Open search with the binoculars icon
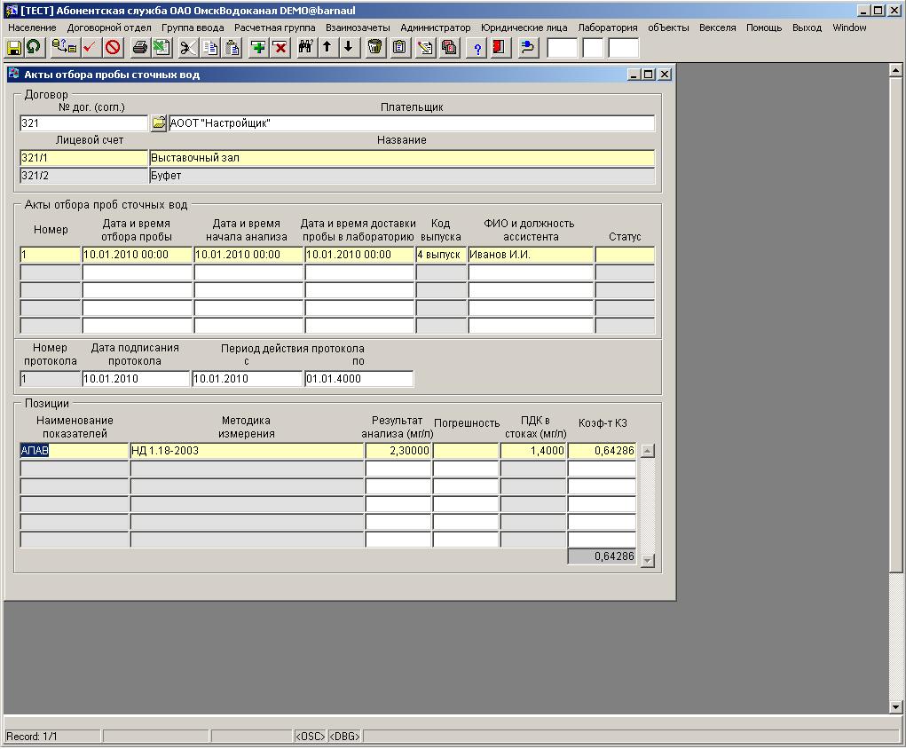 305,48
